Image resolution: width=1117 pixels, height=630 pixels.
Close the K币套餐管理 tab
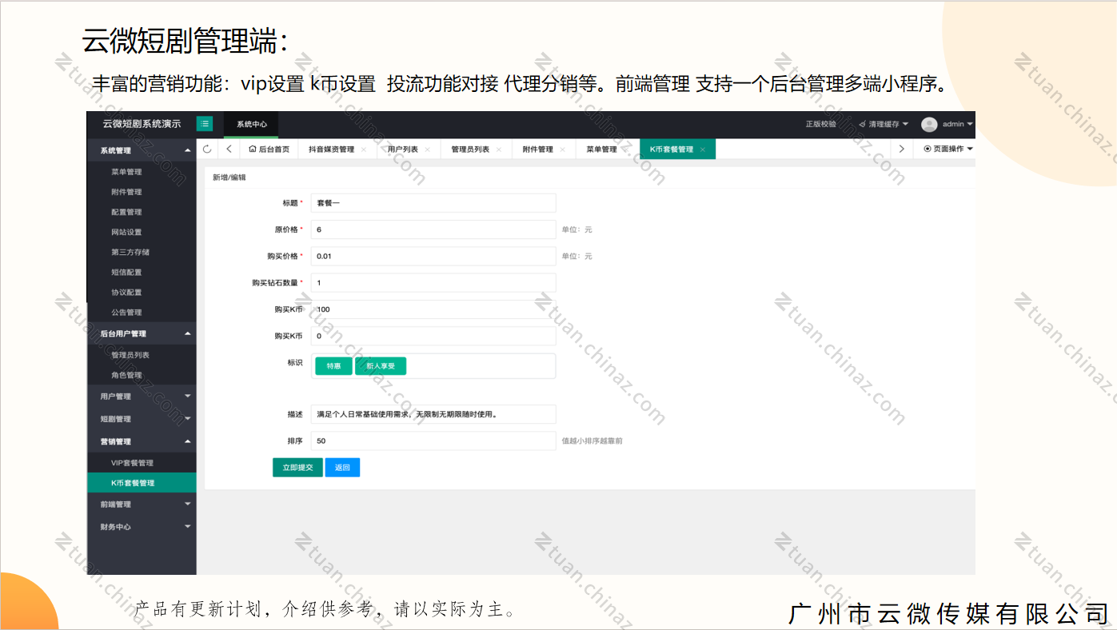[702, 150]
